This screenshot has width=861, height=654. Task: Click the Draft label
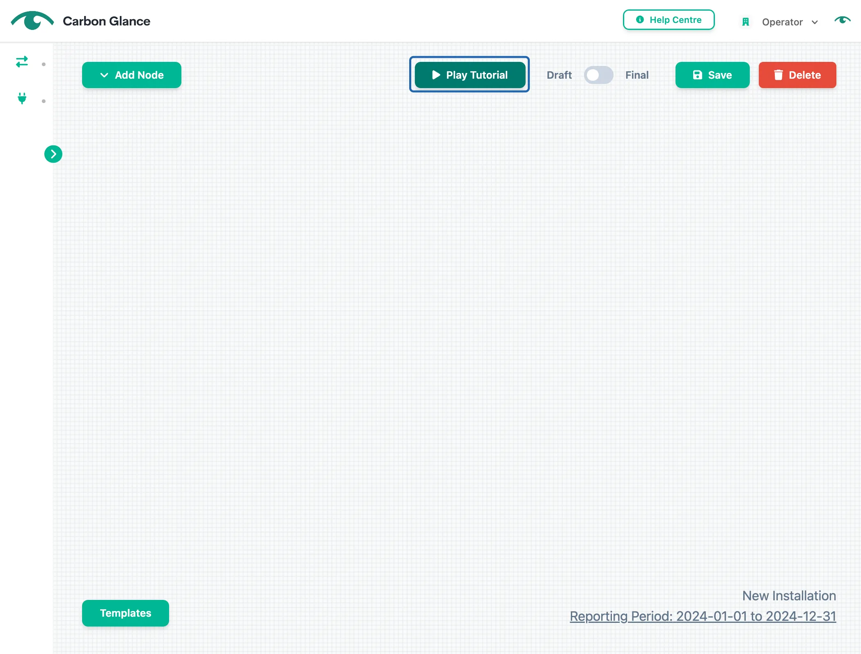coord(559,75)
